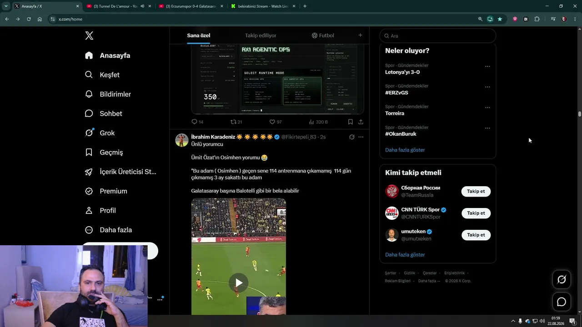Screen dimensions: 582x327
Task: Follow Сборная России with Takip et
Action: click(x=476, y=191)
